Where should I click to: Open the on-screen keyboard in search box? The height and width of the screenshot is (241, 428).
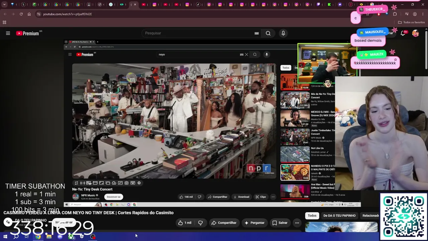click(256, 33)
